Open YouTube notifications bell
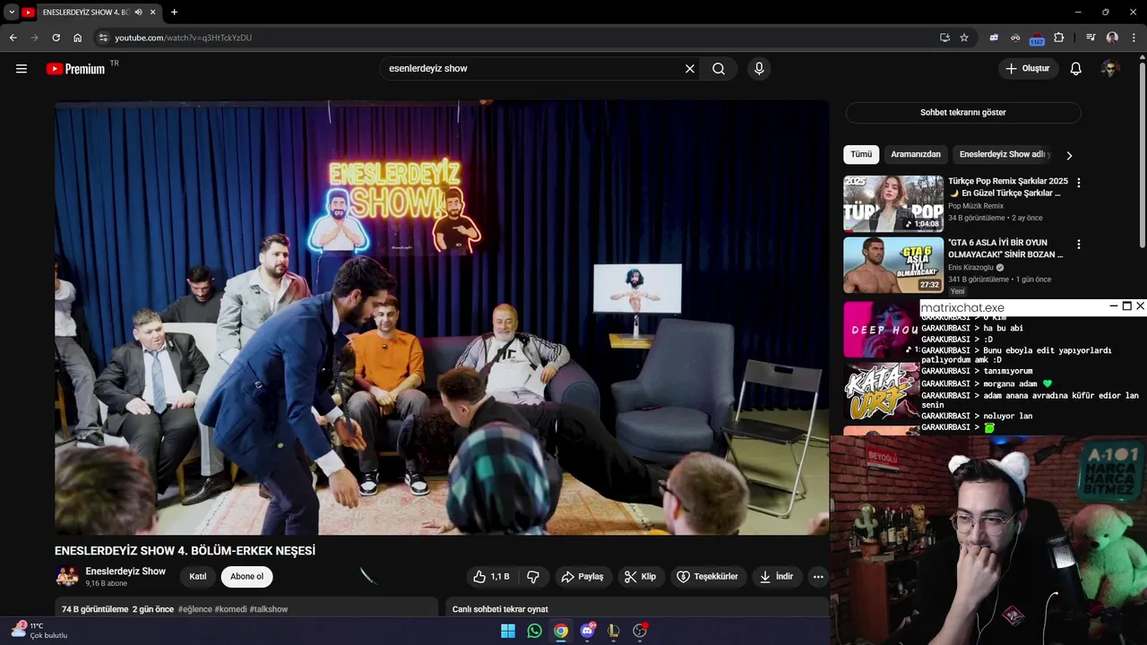The height and width of the screenshot is (645, 1147). tap(1076, 69)
